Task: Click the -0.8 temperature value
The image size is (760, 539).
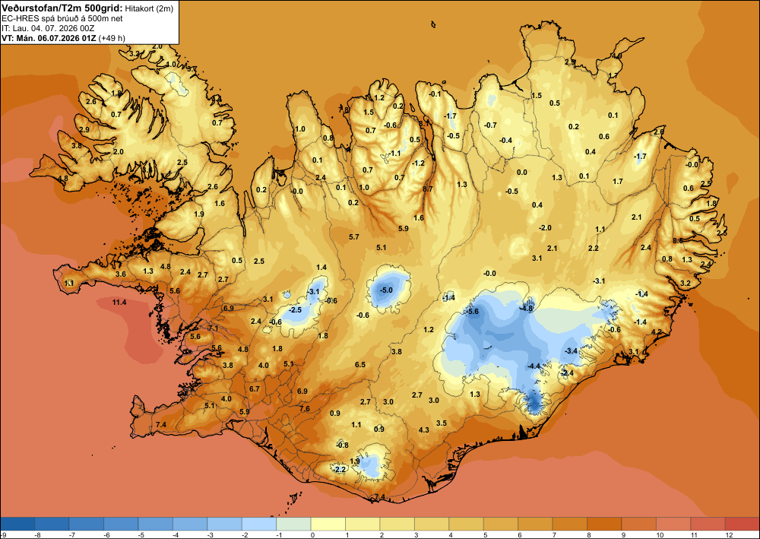Action: pos(342,445)
